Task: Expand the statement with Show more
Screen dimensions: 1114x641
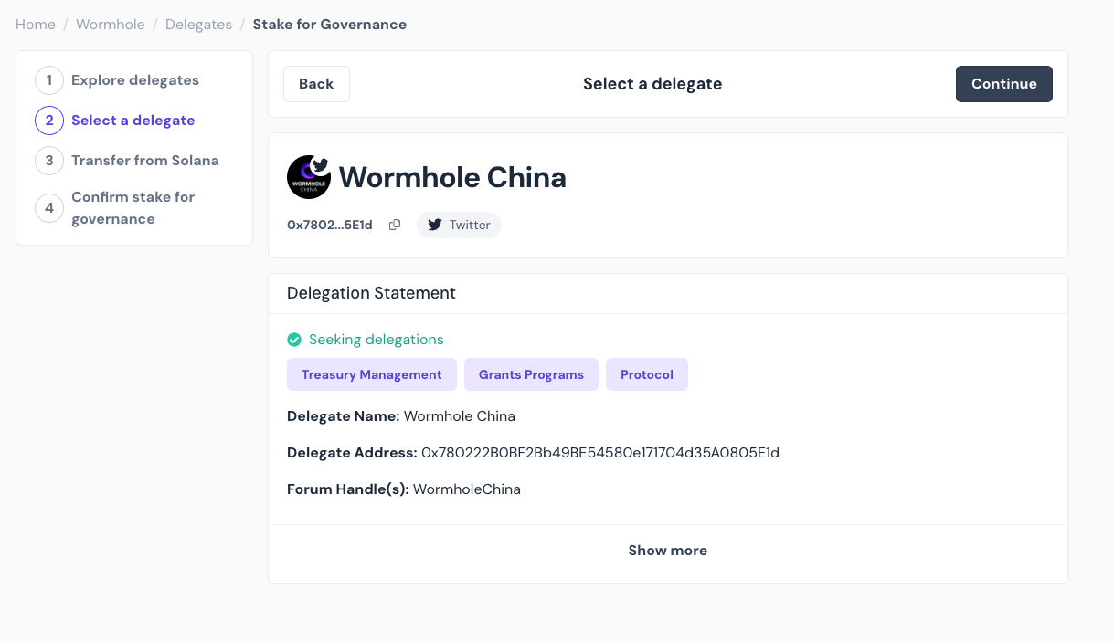Action: [x=668, y=551]
